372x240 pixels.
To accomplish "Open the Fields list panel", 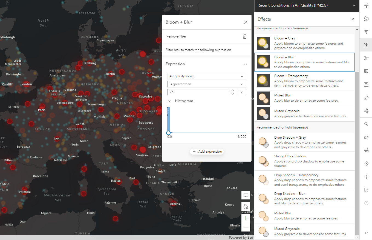I will (366, 84).
